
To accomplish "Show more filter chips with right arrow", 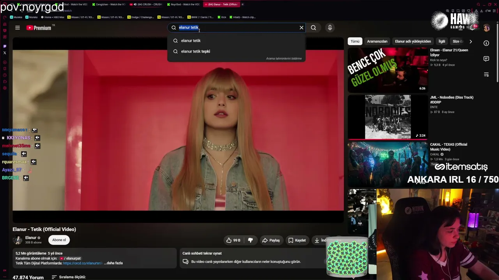I will click(x=471, y=41).
